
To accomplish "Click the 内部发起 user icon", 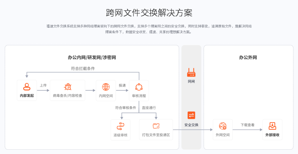I will click(x=27, y=87).
